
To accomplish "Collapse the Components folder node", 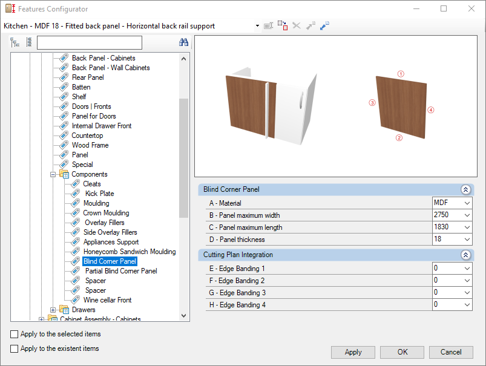I will coord(53,174).
